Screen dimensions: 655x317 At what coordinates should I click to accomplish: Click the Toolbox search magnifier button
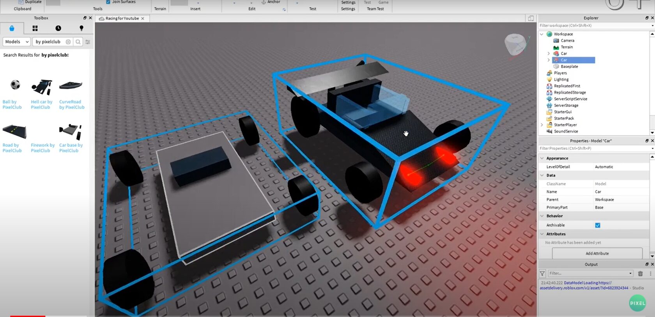point(78,42)
